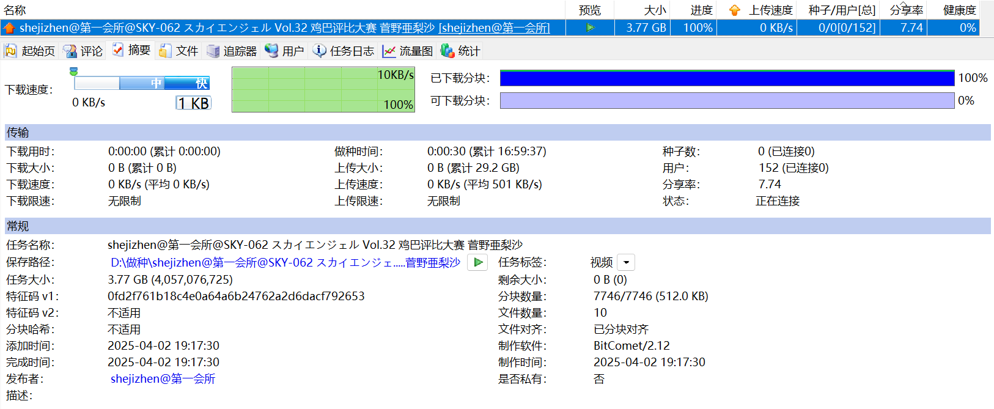994x409 pixels.
Task: Click the 可下载分块 lavender availability bar
Action: click(727, 100)
